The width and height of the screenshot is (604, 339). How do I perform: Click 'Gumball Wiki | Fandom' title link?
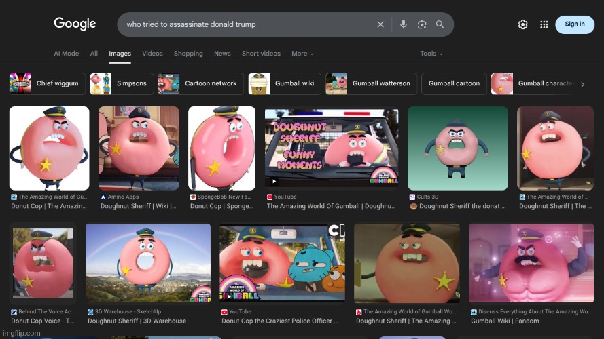tap(505, 321)
